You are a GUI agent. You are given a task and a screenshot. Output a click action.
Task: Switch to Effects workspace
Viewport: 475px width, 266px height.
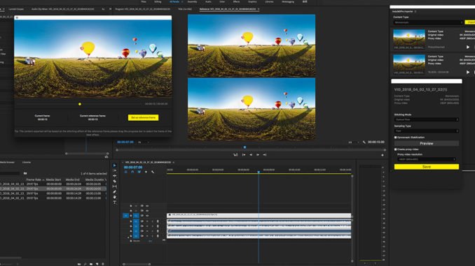click(236, 1)
